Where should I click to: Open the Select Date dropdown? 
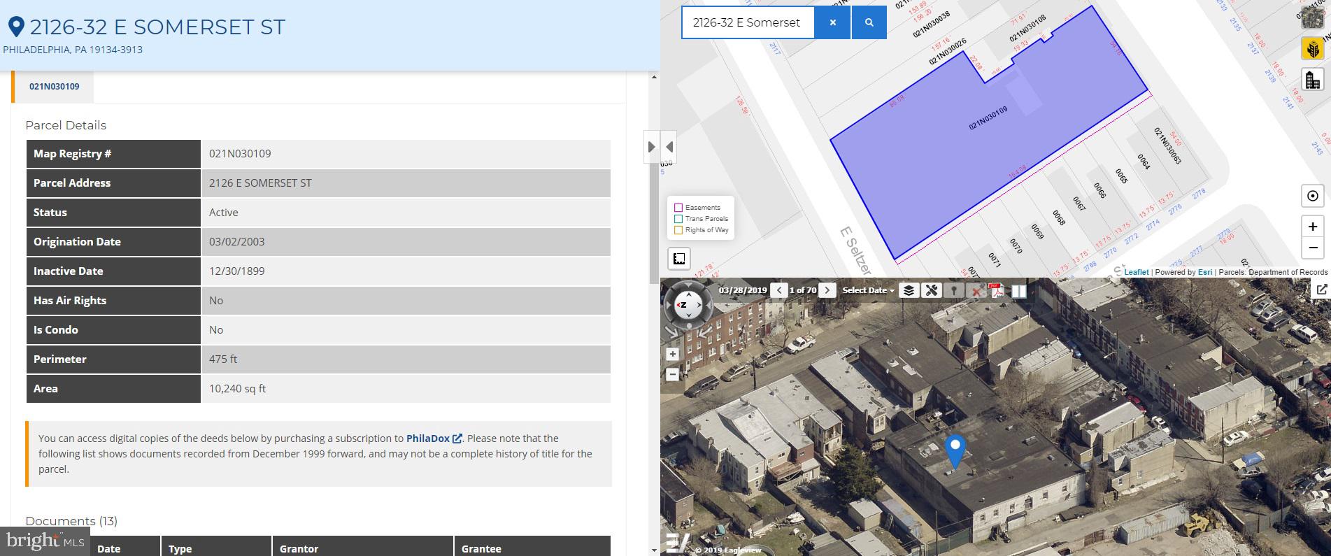tap(868, 290)
